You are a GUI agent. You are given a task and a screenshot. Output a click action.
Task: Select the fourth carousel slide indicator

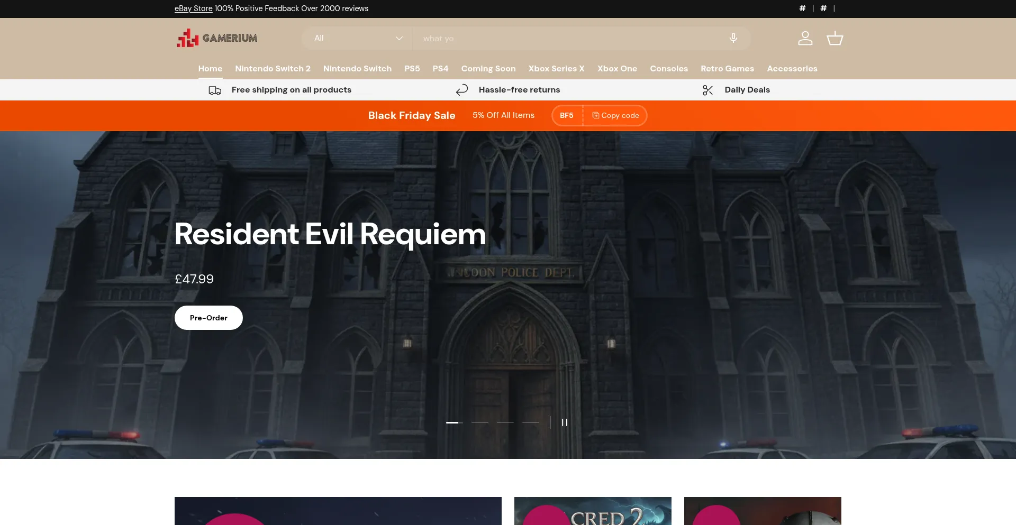531,422
